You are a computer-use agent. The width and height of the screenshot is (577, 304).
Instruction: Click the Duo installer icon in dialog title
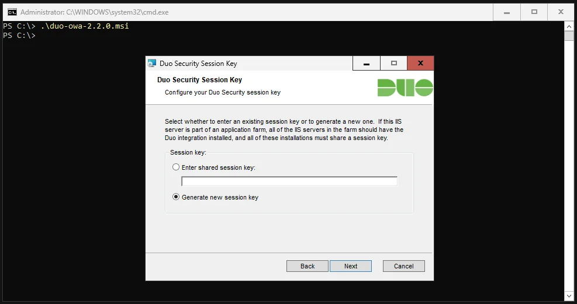coord(151,63)
